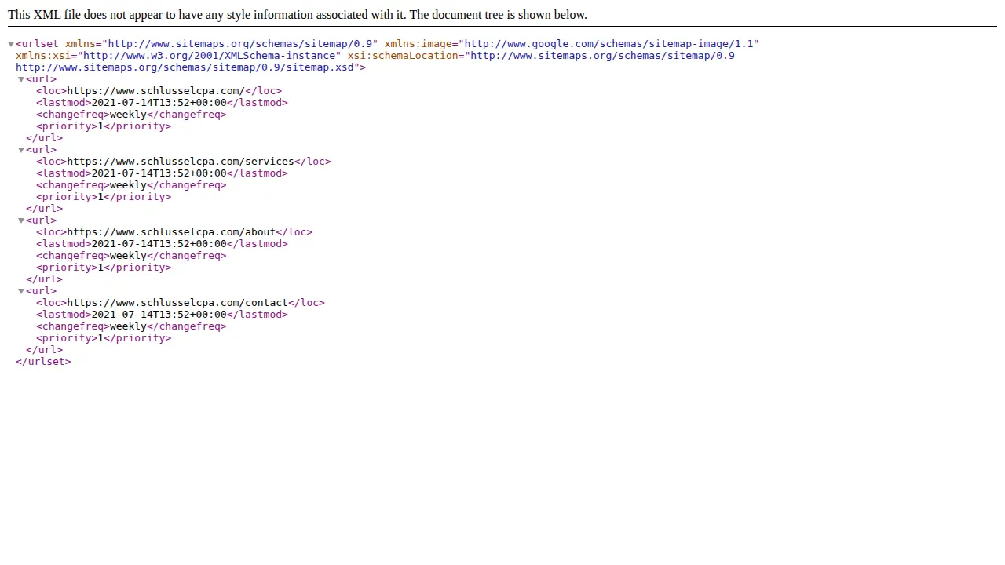The height and width of the screenshot is (565, 1005).
Task: Click the lastmod date under the /contact URL
Action: pos(159,315)
